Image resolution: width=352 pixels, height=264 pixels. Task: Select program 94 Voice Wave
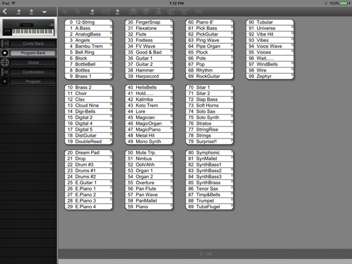point(270,46)
